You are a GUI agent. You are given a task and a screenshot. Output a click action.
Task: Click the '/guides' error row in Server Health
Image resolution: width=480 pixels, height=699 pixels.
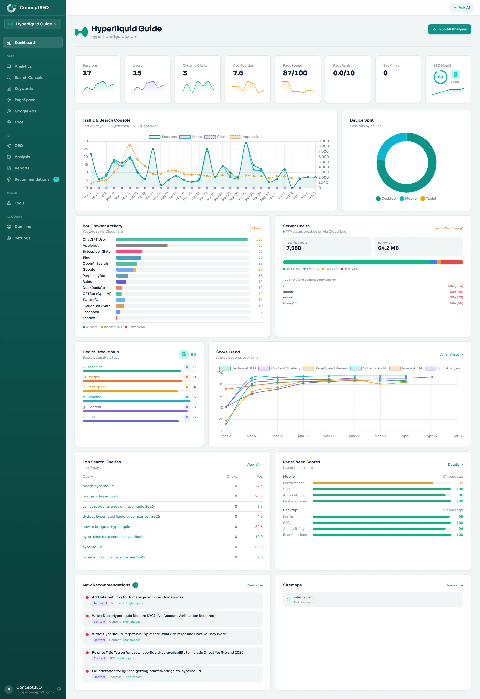pyautogui.click(x=373, y=292)
